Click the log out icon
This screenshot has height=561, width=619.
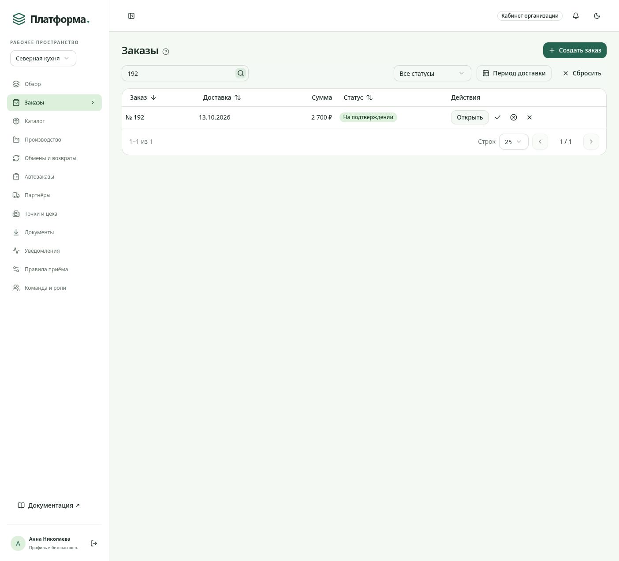[94, 543]
